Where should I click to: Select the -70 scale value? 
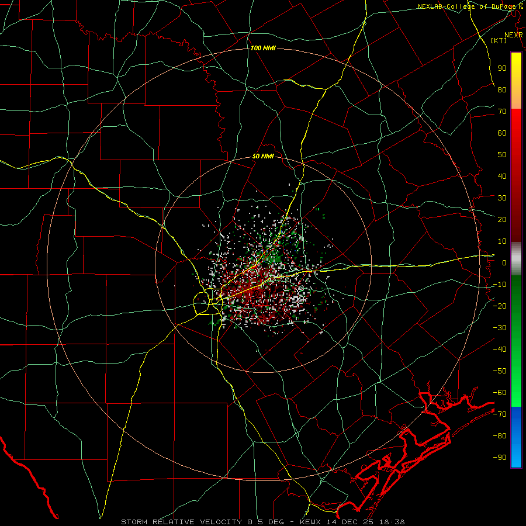pyautogui.click(x=500, y=414)
